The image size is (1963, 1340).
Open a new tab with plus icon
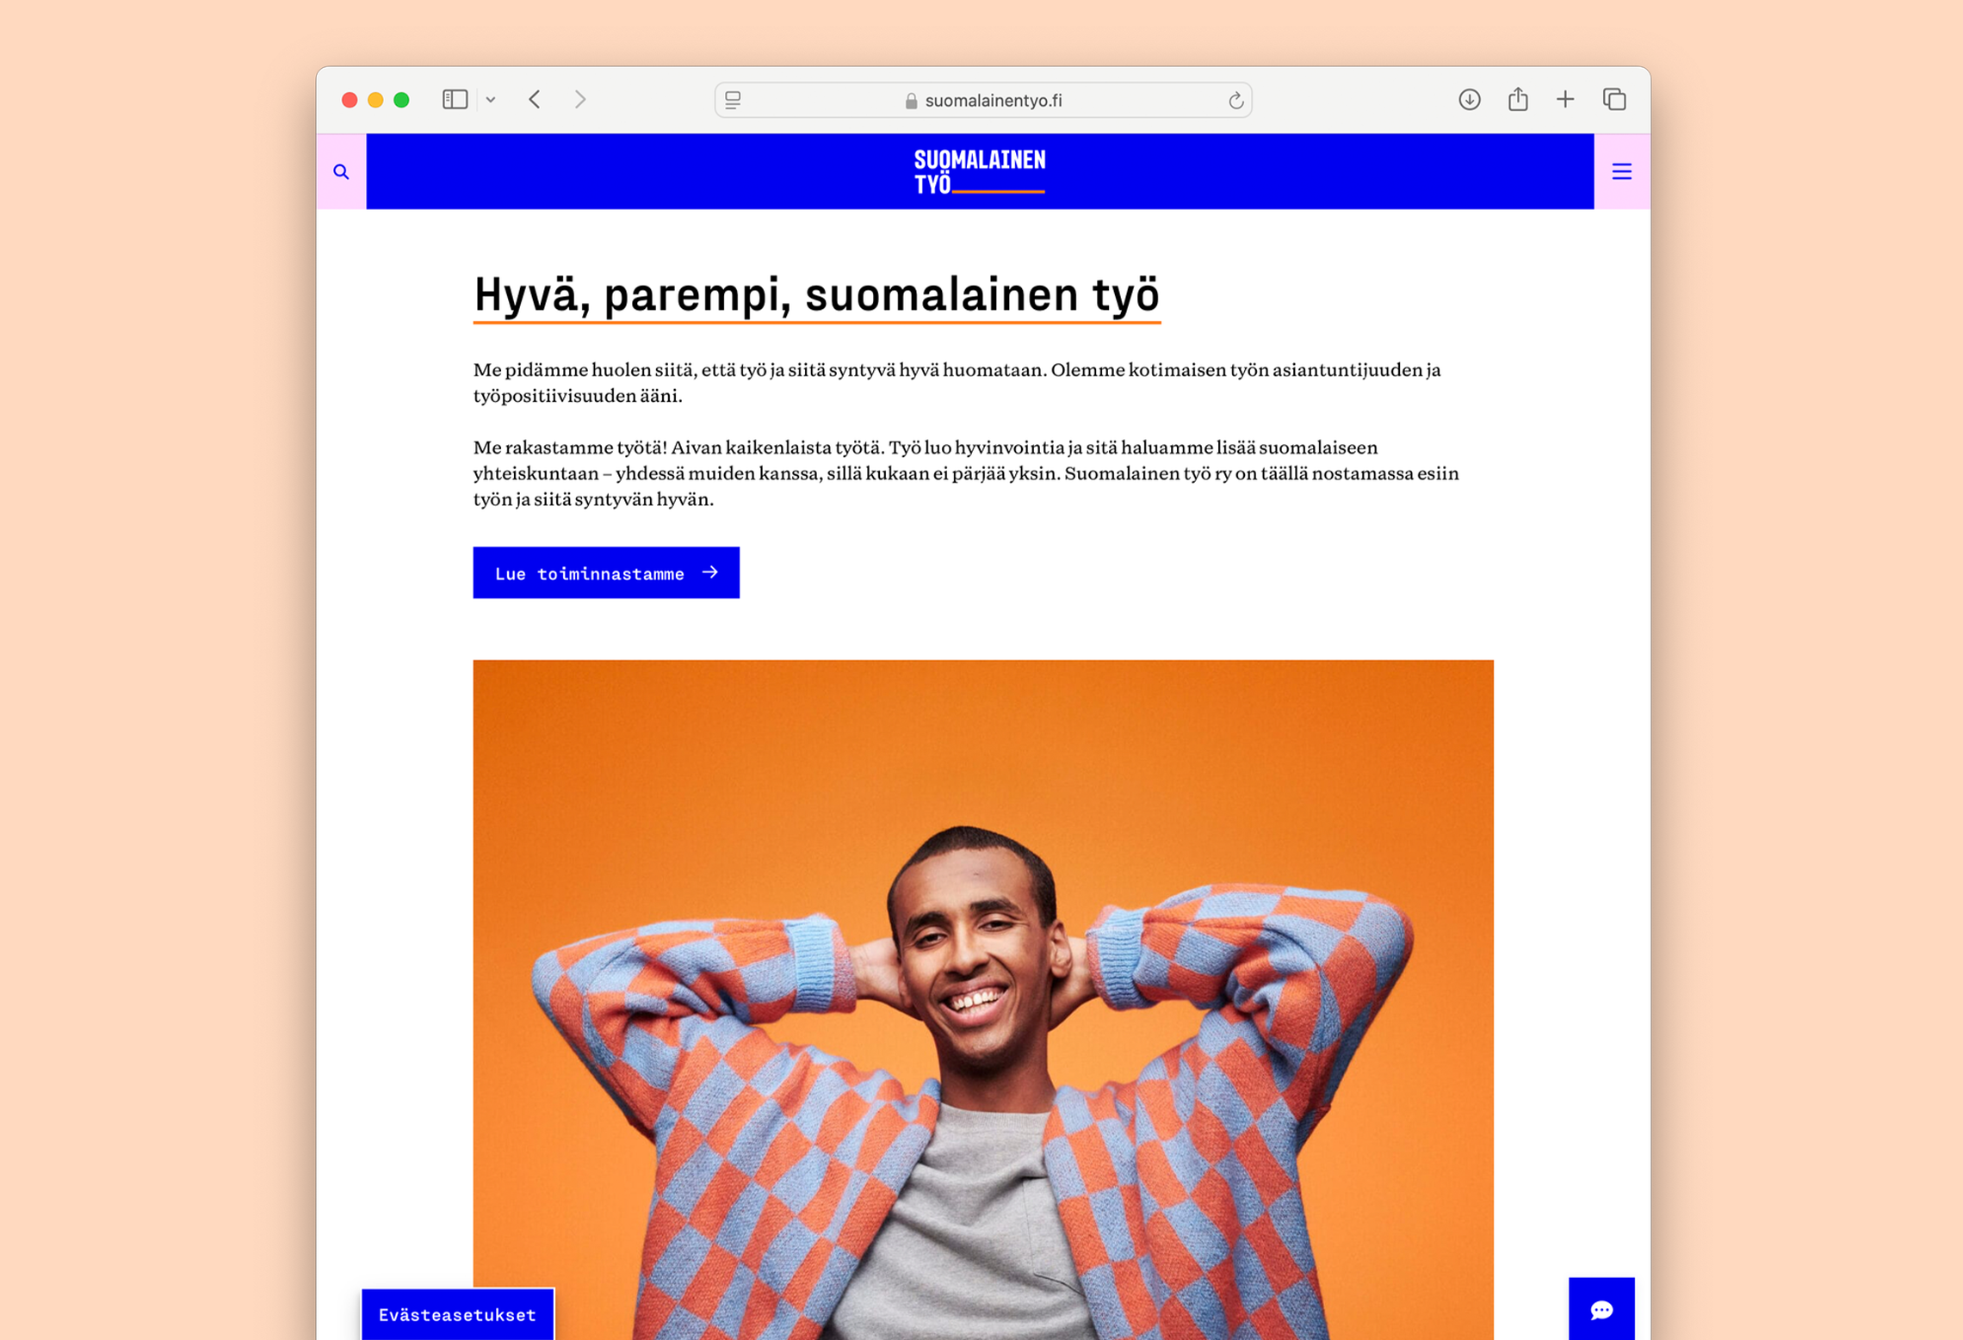1564,100
